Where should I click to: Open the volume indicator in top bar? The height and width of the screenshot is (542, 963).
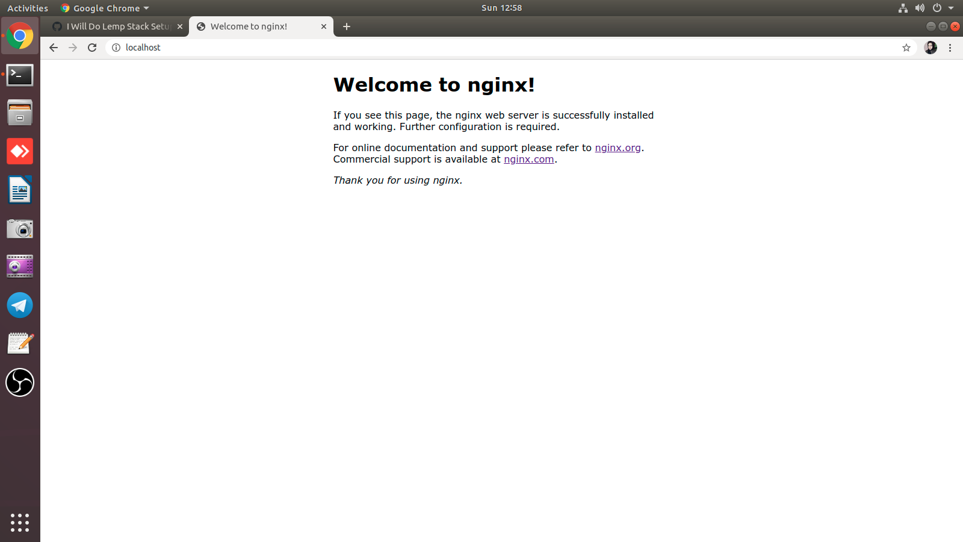(920, 8)
